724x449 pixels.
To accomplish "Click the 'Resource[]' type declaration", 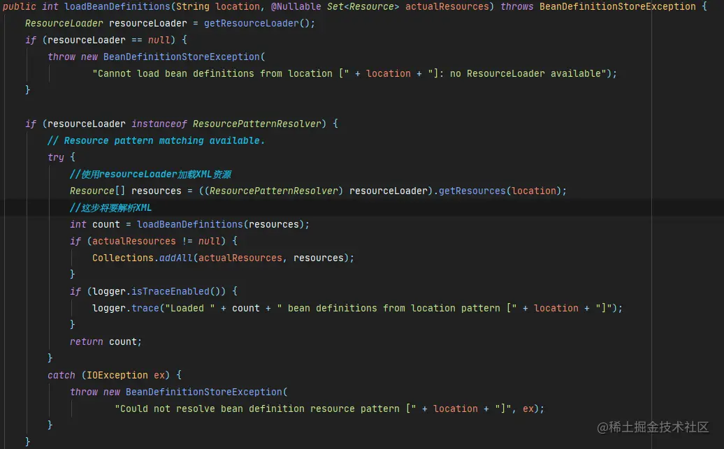I will (97, 191).
